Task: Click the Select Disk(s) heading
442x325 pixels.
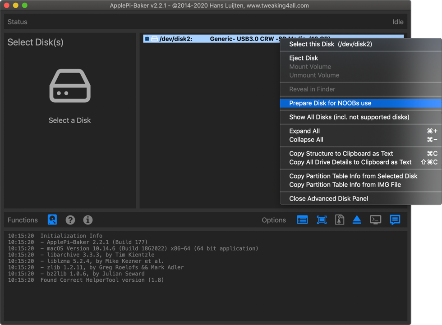Action: click(36, 42)
